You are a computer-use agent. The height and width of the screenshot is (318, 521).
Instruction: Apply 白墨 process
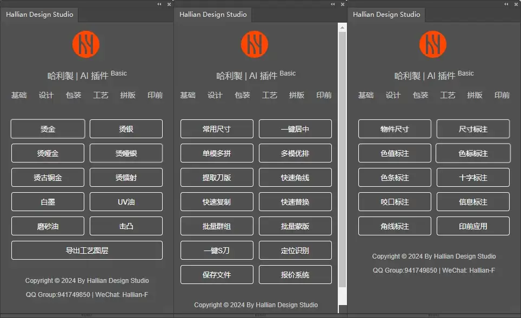48,201
